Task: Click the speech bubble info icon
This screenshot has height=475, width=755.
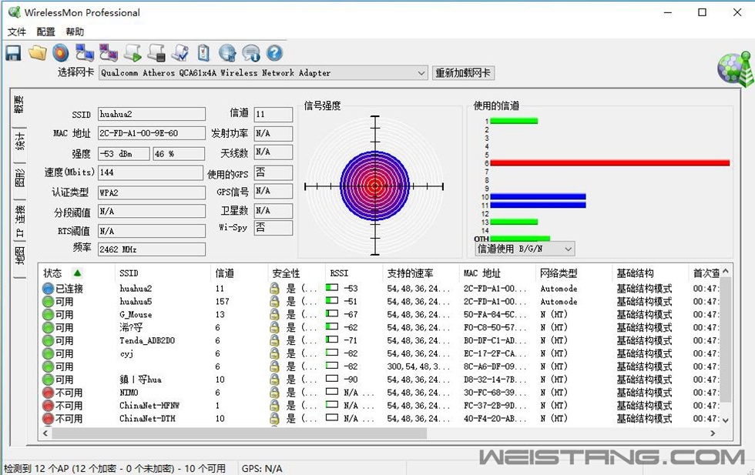Action: 251,53
